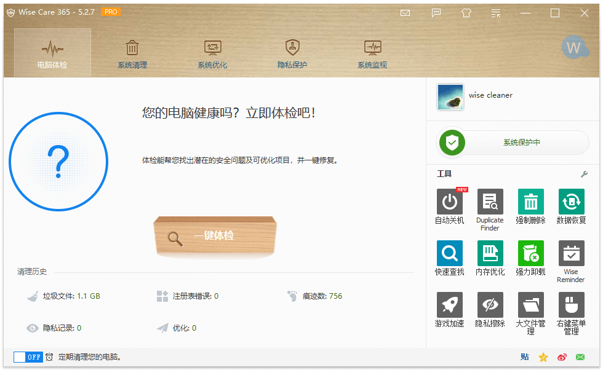Click the 隐私记录: 0 entry

54,328
